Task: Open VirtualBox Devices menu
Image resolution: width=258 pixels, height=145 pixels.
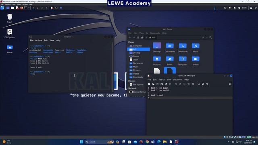Action: coord(25,4)
